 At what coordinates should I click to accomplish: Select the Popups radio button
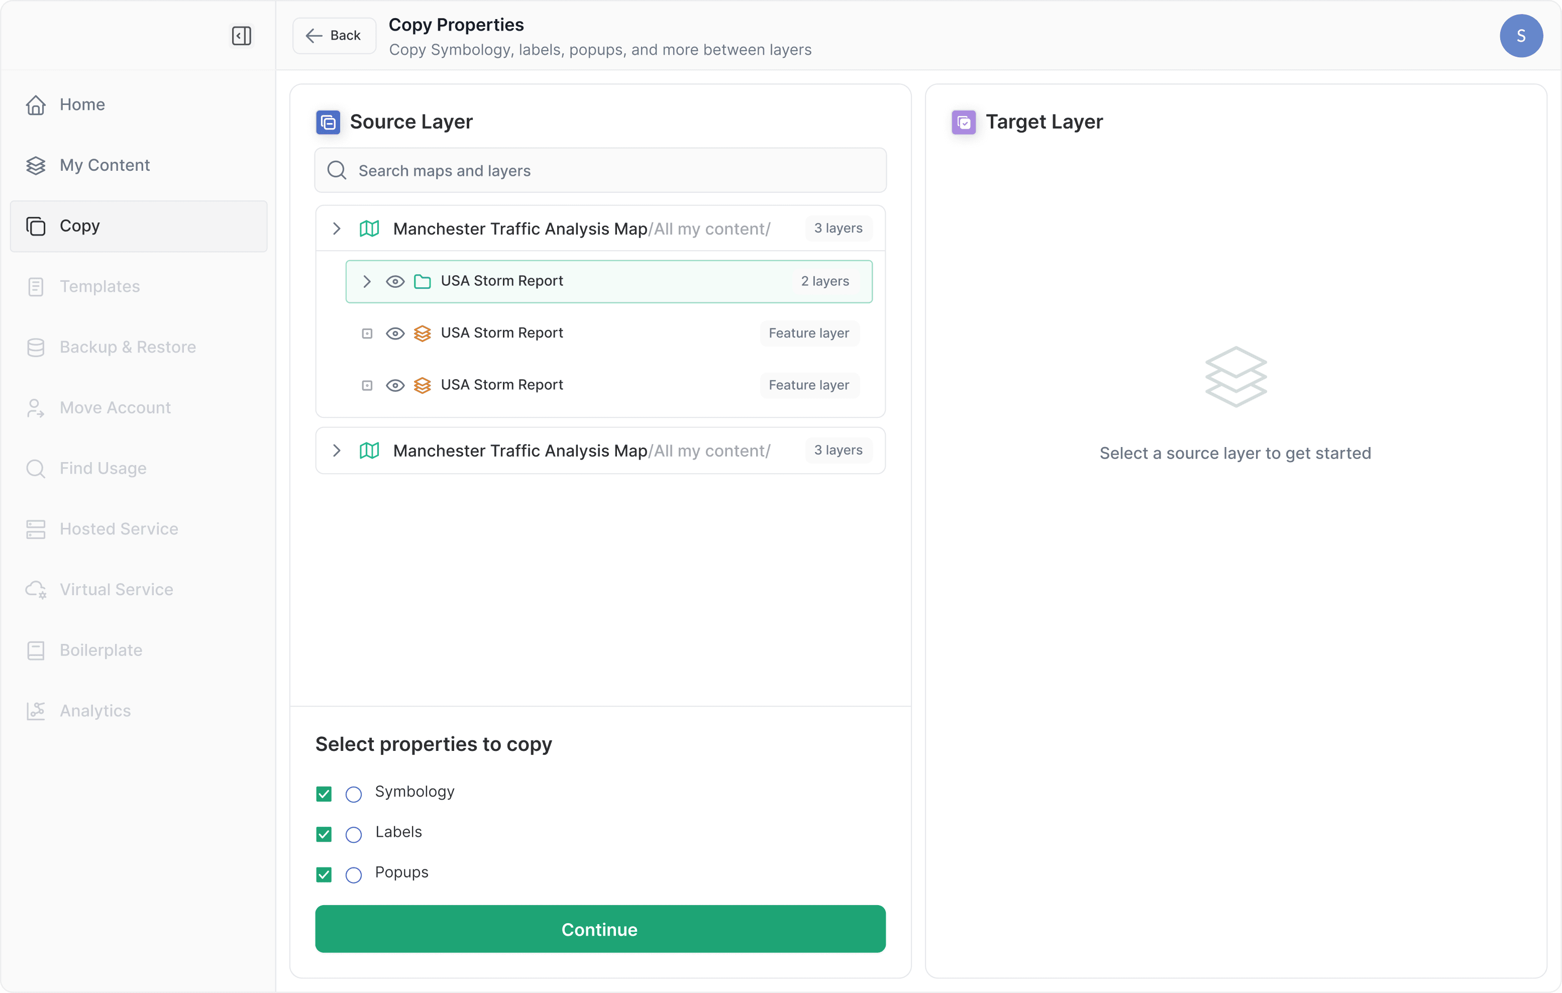pos(354,875)
